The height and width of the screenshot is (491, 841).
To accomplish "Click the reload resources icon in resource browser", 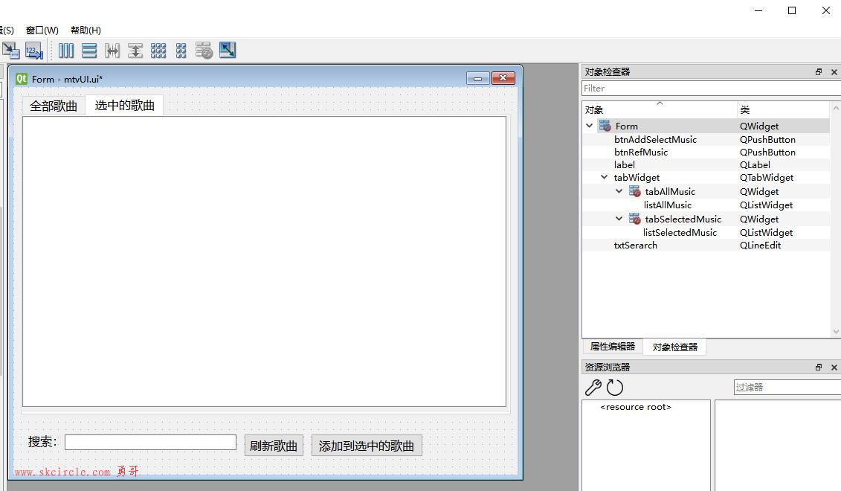I will point(615,388).
